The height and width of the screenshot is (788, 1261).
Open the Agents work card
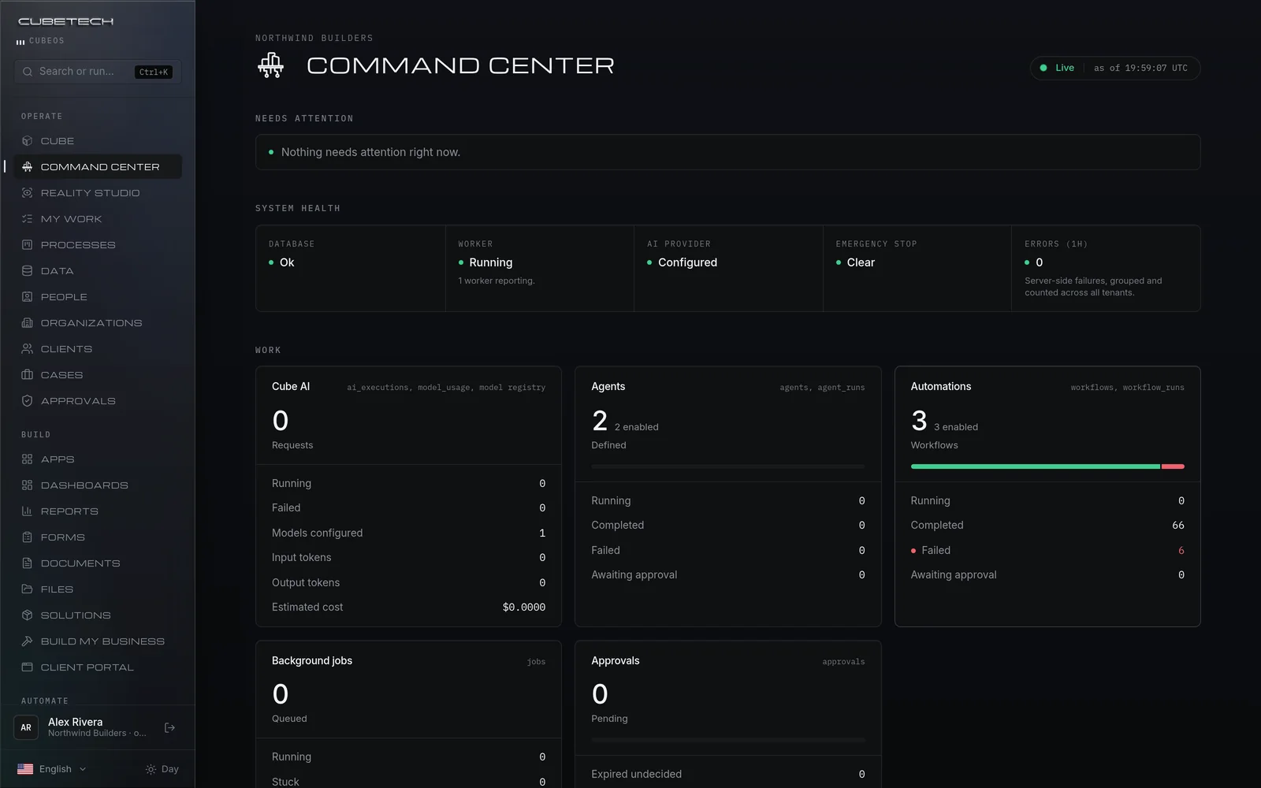click(x=727, y=496)
